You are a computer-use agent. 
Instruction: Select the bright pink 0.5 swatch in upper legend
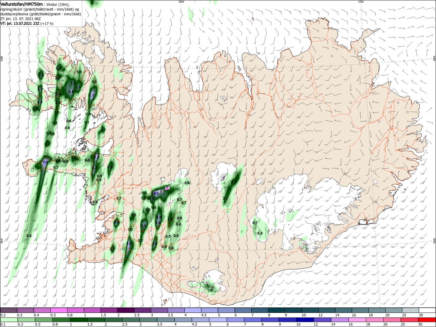(x=59, y=310)
